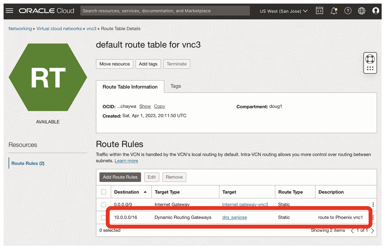Screen dimensions: 387x249
Task: Click the Add Route Rules button
Action: 120,177
